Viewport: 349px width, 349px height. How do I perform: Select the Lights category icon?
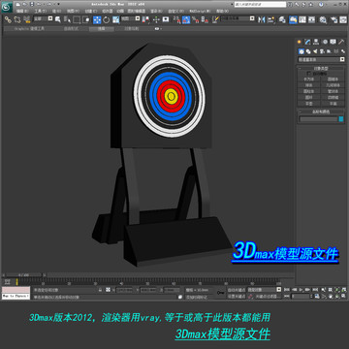315,51
